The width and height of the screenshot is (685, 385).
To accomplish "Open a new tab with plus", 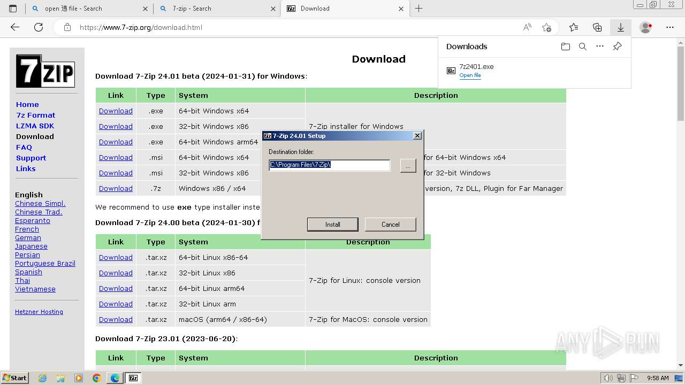I will click(x=419, y=9).
